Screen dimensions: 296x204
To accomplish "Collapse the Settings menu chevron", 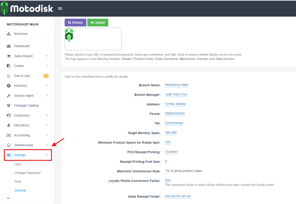I will (x=47, y=155).
